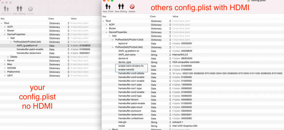The height and width of the screenshot is (130, 284).
Task: Select enable-hdmi-dividers-fix row
Action: (x=193, y=66)
